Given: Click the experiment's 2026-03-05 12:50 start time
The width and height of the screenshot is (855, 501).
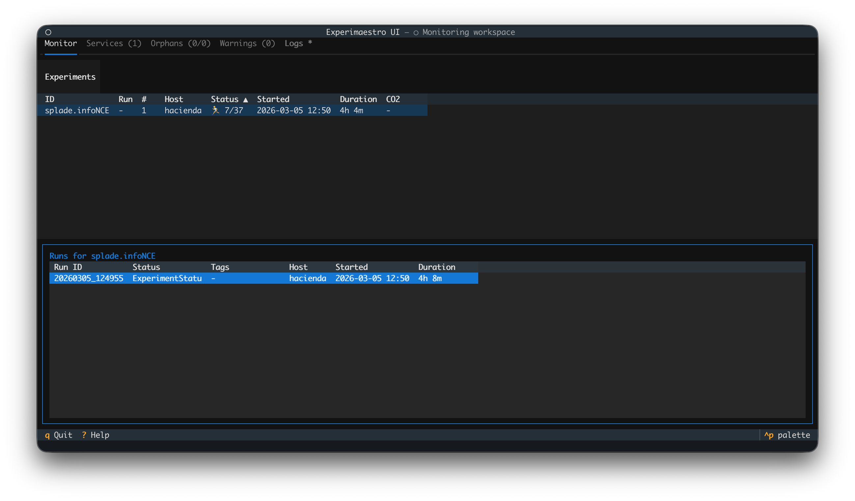Looking at the screenshot, I should tap(294, 111).
